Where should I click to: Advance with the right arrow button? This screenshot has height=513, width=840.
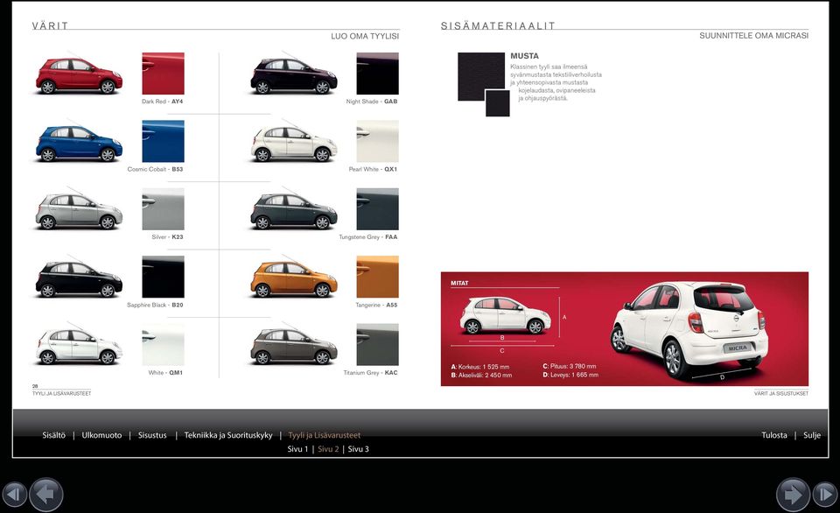tap(793, 494)
